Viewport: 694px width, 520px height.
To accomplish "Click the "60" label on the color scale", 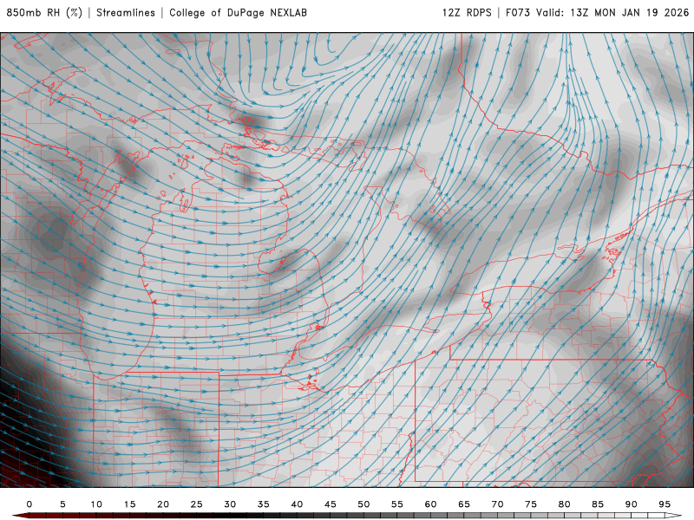I will 430,504.
